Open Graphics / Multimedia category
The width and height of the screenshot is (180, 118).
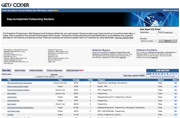pos(58,52)
